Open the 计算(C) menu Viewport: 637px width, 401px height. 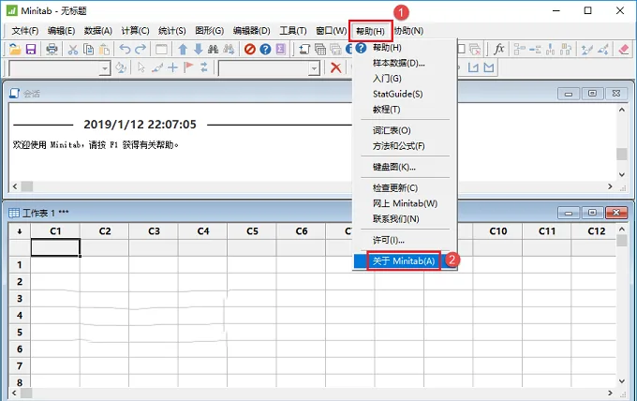(135, 31)
